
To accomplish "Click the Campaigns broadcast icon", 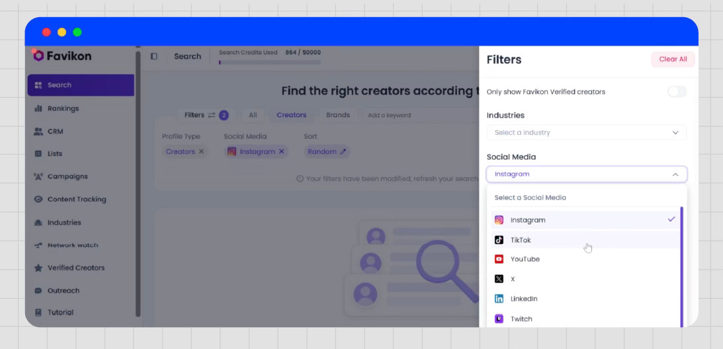I will (38, 176).
